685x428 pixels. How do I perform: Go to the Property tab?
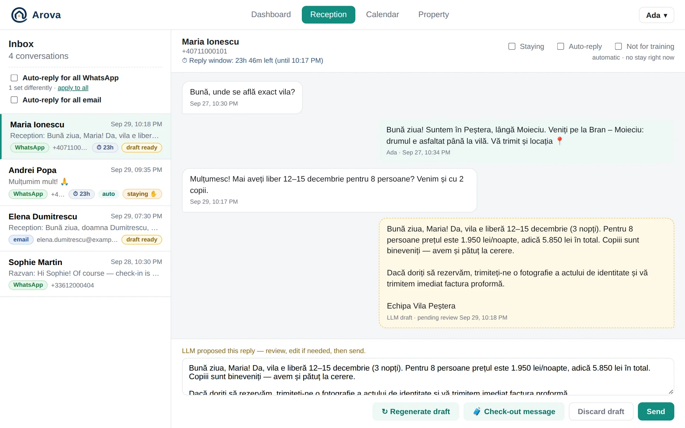click(433, 15)
